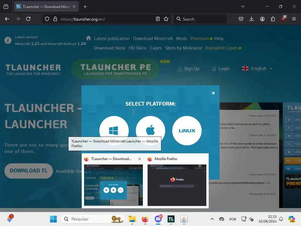The width and height of the screenshot is (301, 226).
Task: Open uBlock Origin extension icon
Action: [284, 19]
